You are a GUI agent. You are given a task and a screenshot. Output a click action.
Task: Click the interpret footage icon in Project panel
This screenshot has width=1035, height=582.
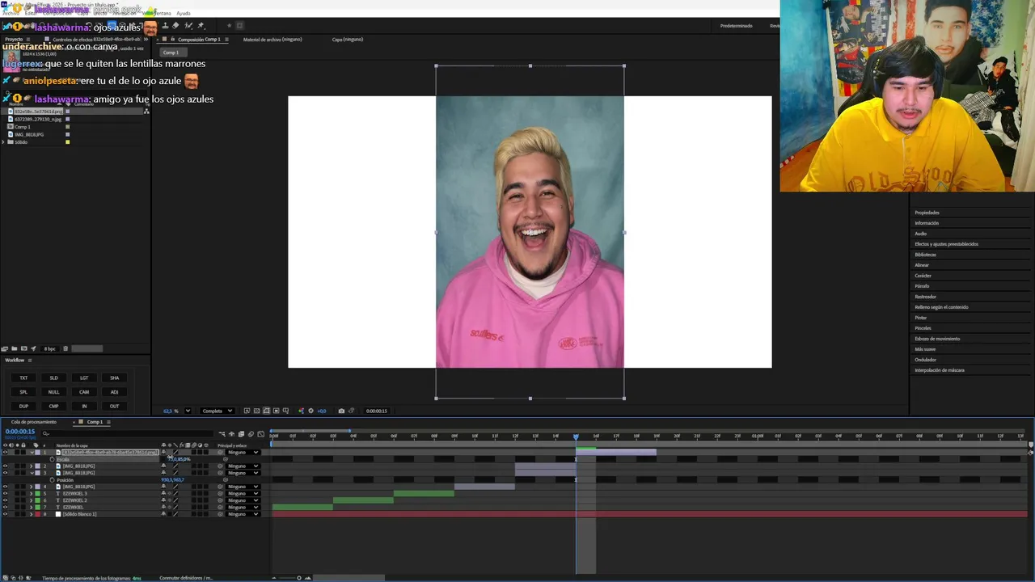[x=4, y=348]
